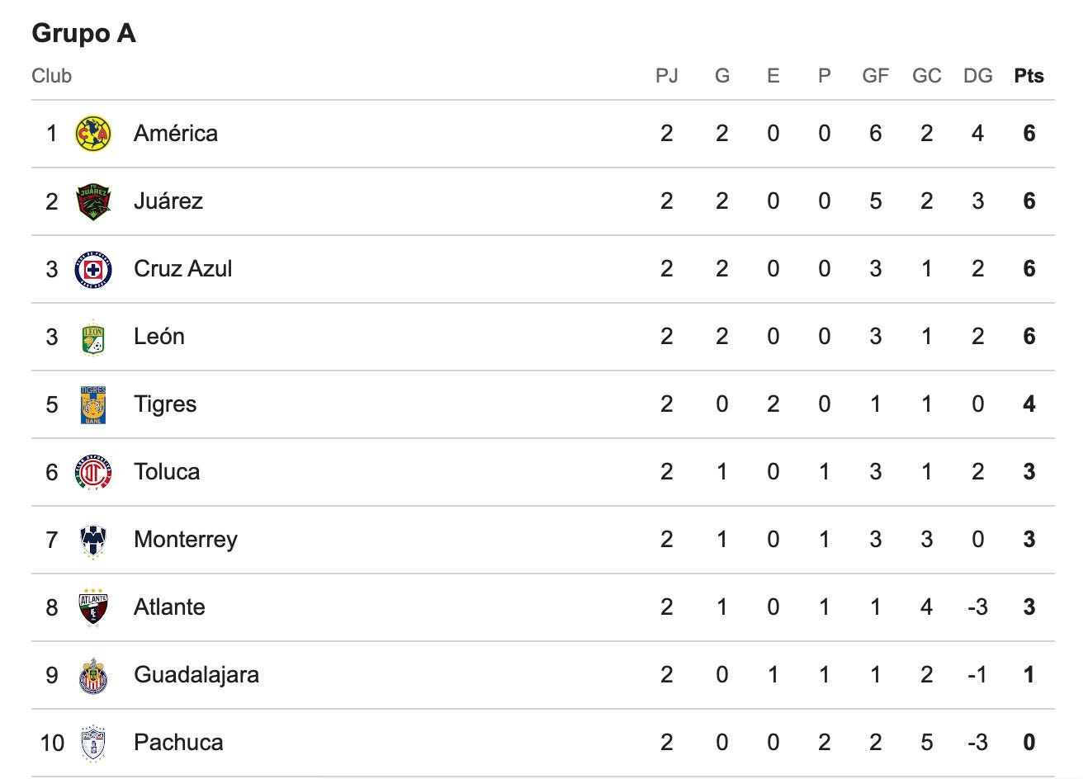Click the Grupo A heading

[x=83, y=34]
